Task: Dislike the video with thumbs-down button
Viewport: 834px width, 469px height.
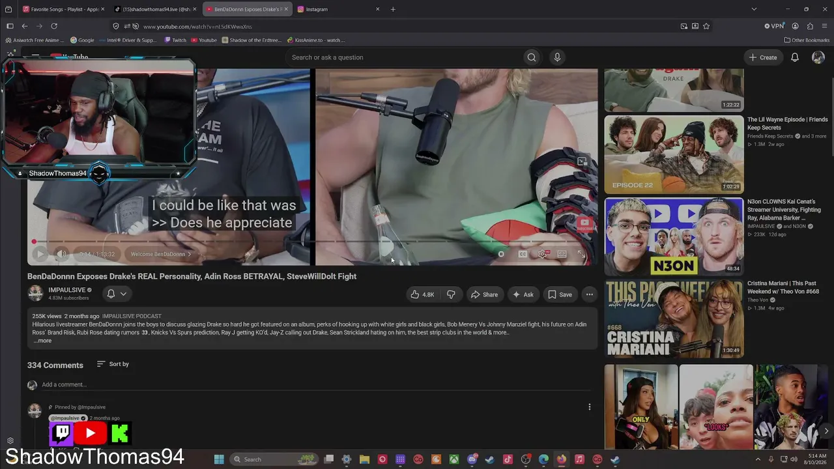Action: [x=451, y=294]
